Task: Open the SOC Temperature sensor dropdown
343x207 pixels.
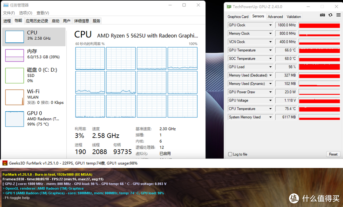Action: (270, 59)
